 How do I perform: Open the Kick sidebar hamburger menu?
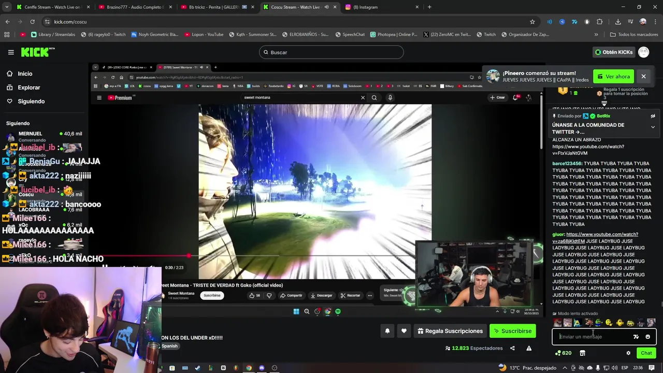pyautogui.click(x=11, y=52)
